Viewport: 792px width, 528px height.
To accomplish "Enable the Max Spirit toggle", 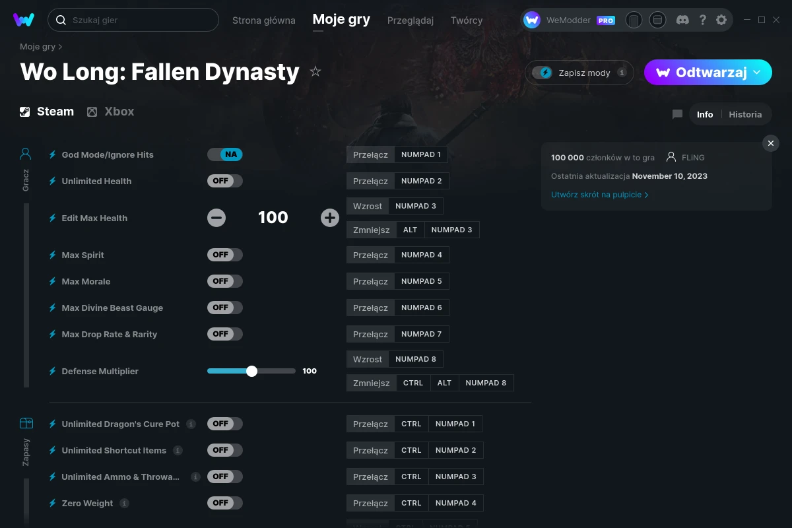I will pyautogui.click(x=225, y=255).
